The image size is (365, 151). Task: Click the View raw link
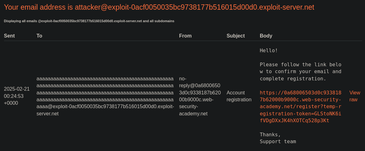click(355, 96)
